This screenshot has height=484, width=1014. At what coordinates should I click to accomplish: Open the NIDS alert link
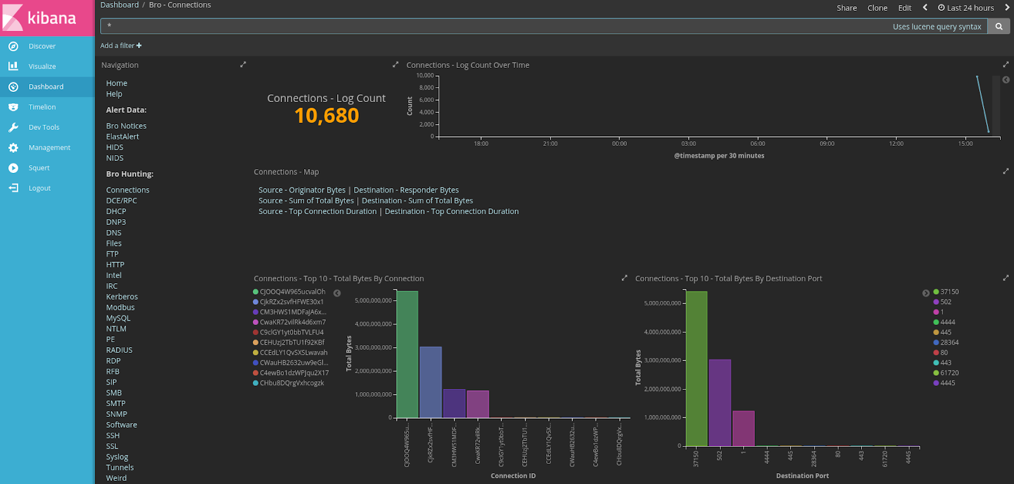(x=115, y=158)
